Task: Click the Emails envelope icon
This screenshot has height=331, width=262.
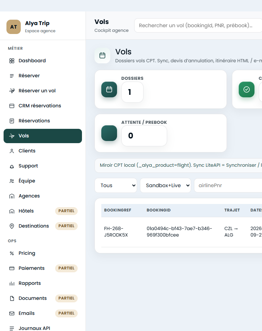Action: point(12,313)
